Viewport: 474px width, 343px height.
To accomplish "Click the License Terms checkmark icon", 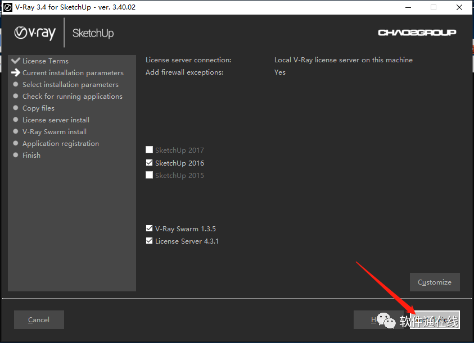I will coord(15,61).
